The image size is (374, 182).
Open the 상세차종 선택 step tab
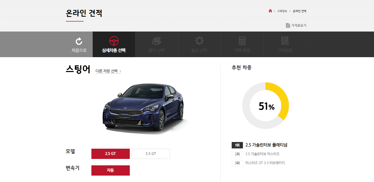click(114, 44)
